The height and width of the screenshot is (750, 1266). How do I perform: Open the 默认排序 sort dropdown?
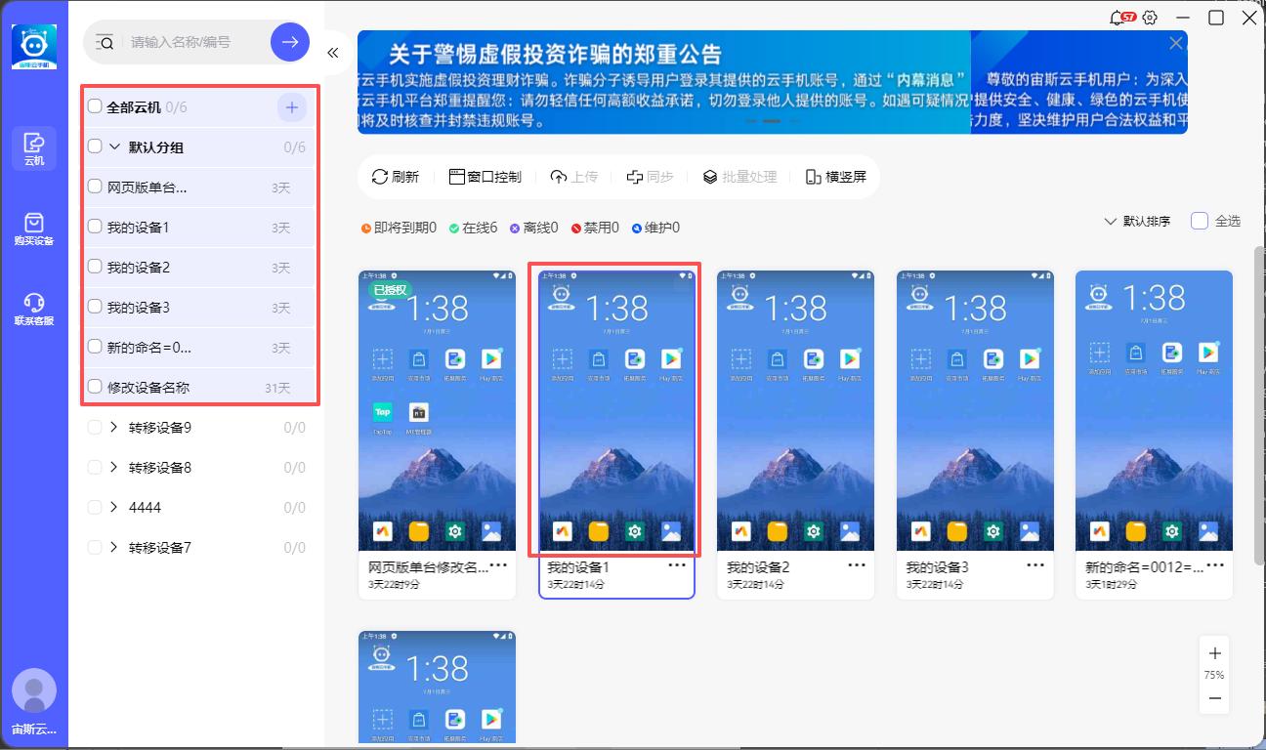pos(1137,222)
